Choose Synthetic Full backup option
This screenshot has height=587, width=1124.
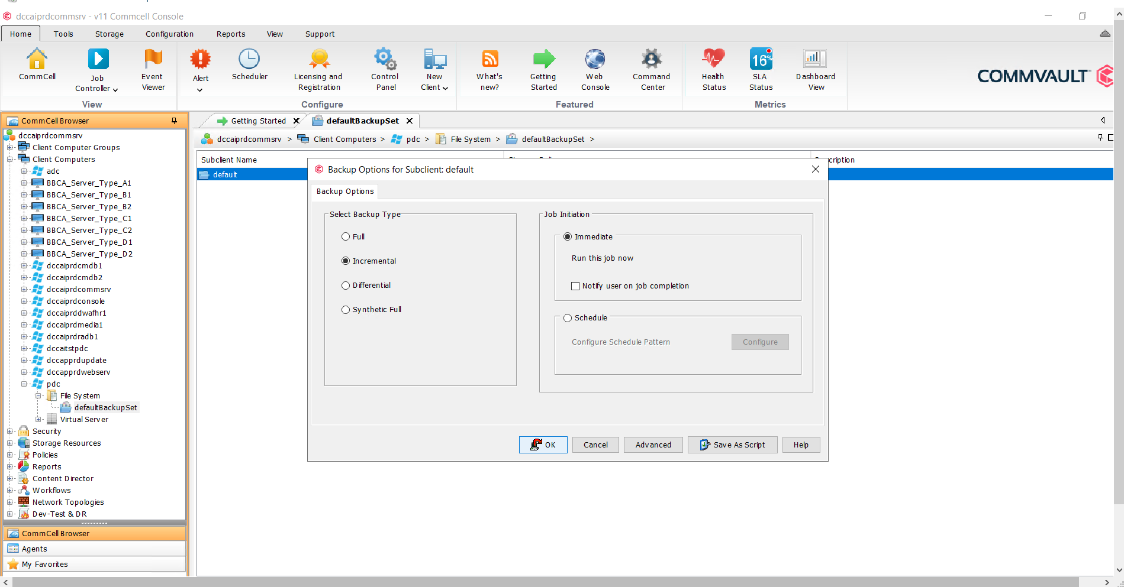coord(346,310)
